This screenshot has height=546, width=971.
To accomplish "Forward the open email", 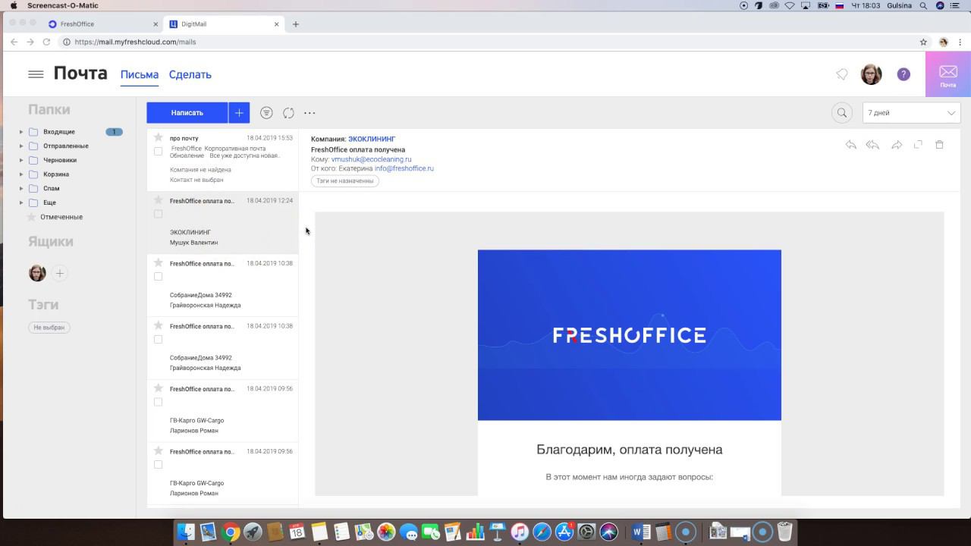I will pyautogui.click(x=897, y=144).
